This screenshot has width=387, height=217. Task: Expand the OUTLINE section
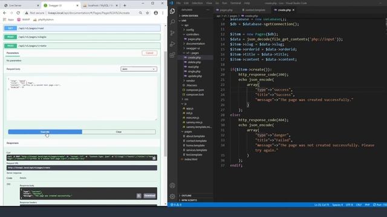(186, 195)
